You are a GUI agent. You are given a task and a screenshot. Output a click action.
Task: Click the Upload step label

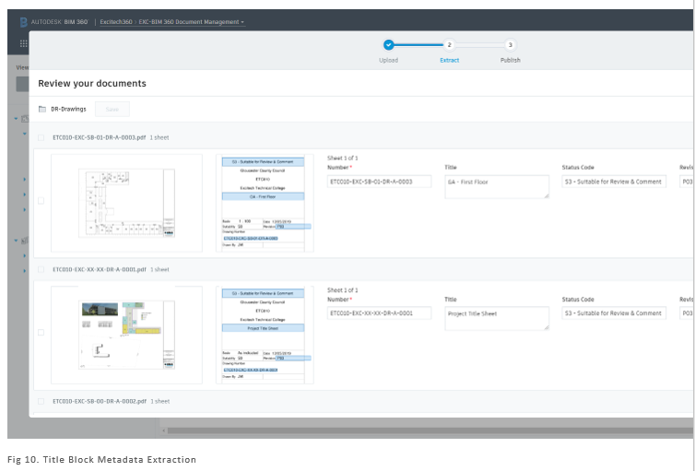tap(388, 60)
